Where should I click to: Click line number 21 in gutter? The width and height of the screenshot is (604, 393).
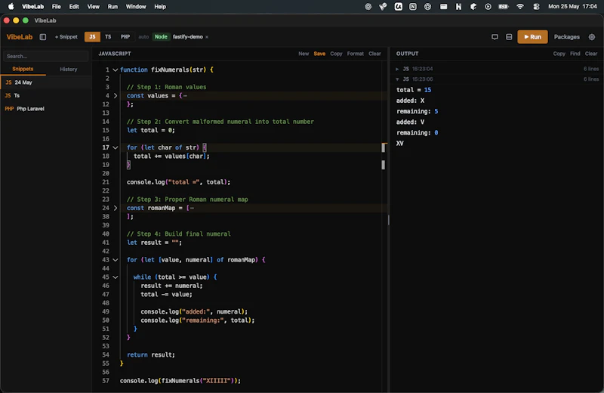point(106,182)
